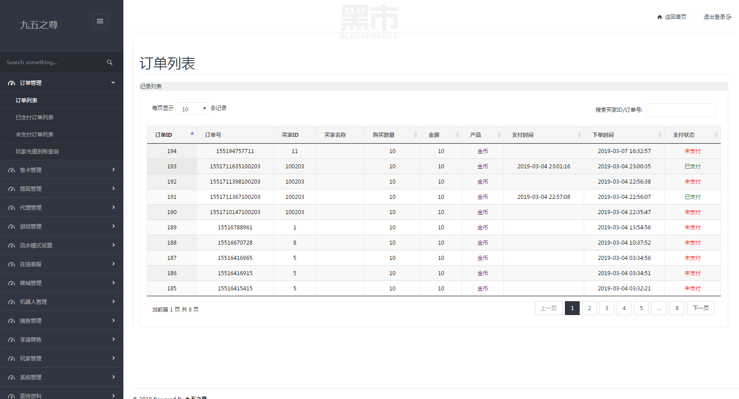Expand the 流水模式设置 menu chevron
This screenshot has height=399, width=739.
pos(114,245)
